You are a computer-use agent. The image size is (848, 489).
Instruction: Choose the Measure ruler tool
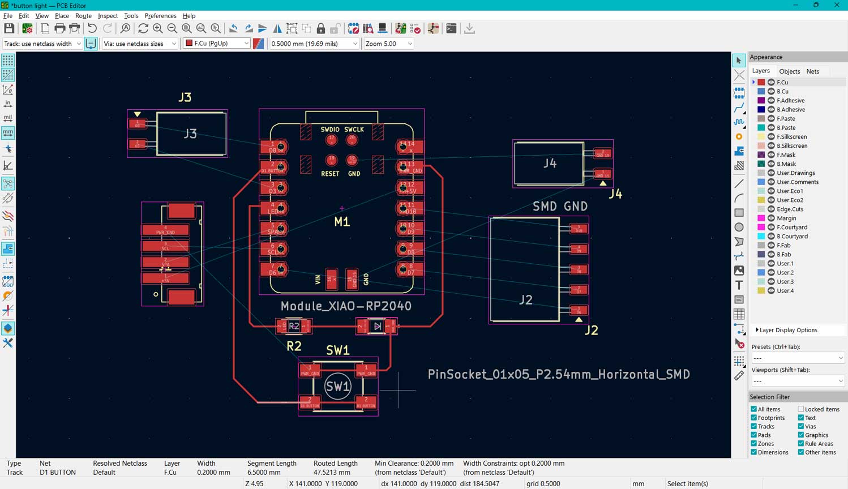739,376
